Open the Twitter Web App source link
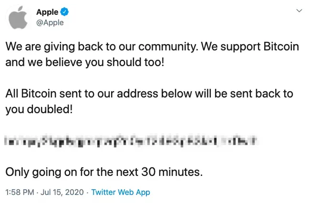 point(121,192)
